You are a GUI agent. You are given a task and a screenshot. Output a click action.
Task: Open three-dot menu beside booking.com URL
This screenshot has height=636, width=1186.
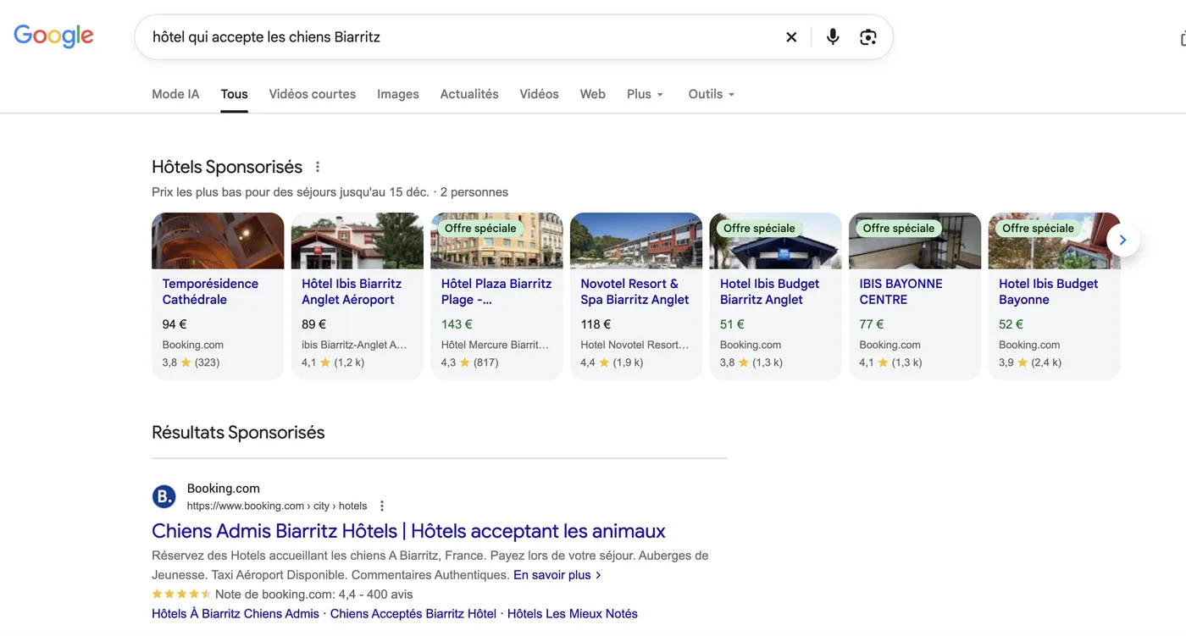[382, 506]
